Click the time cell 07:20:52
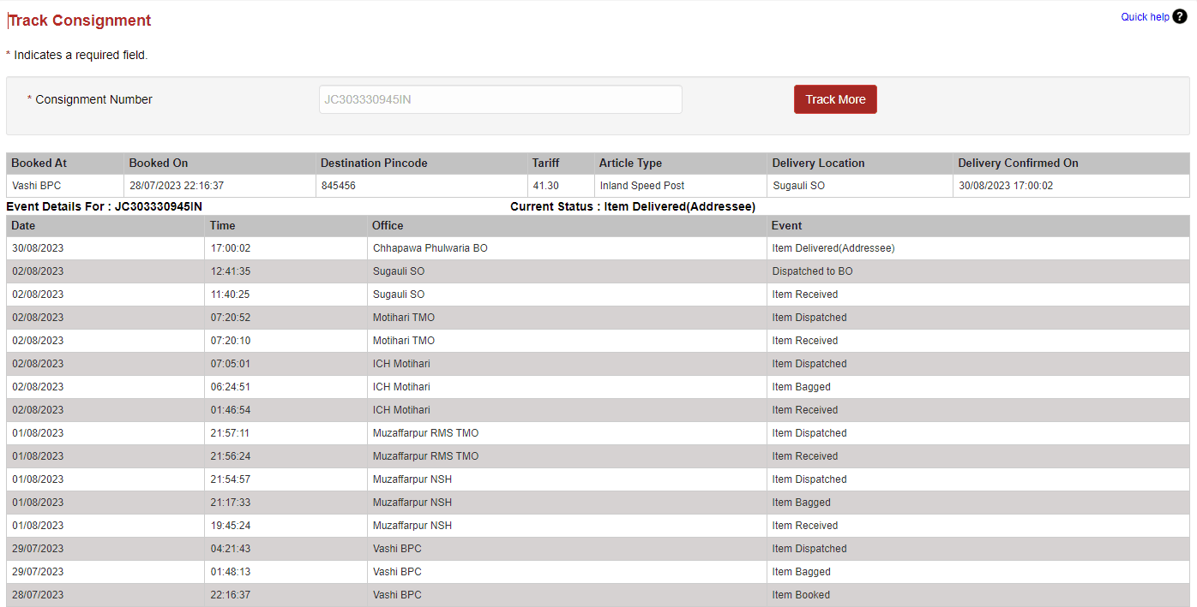This screenshot has width=1197, height=607. pos(286,318)
